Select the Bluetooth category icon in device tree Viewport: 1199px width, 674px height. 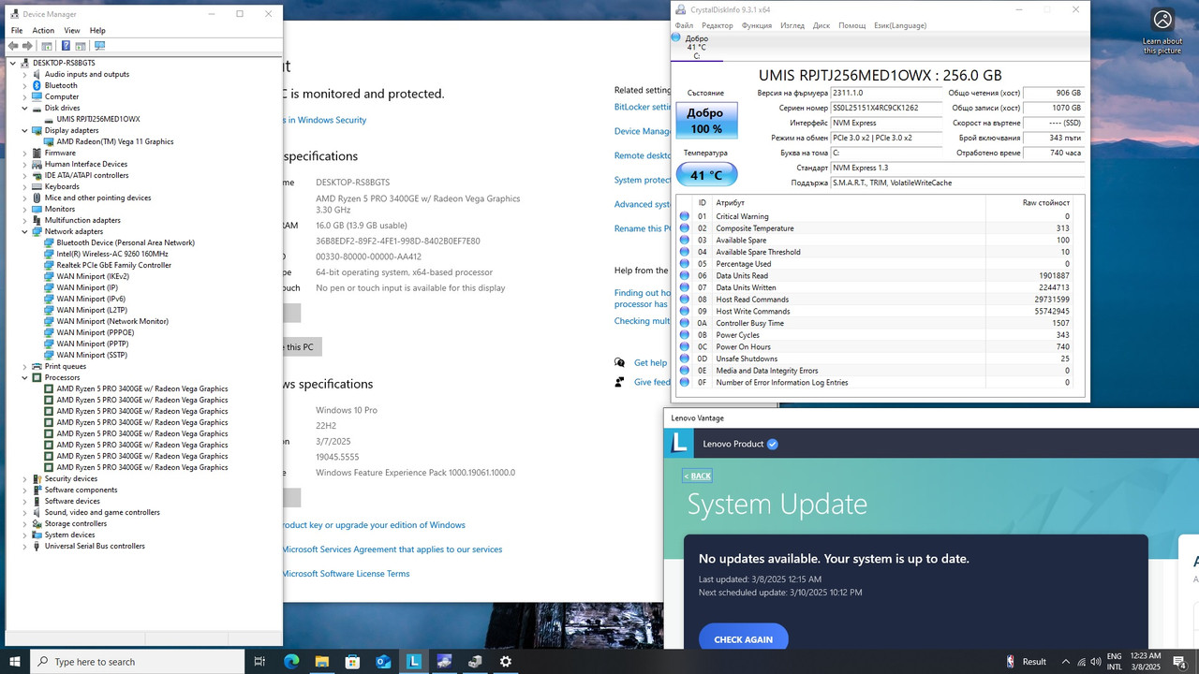pyautogui.click(x=37, y=85)
